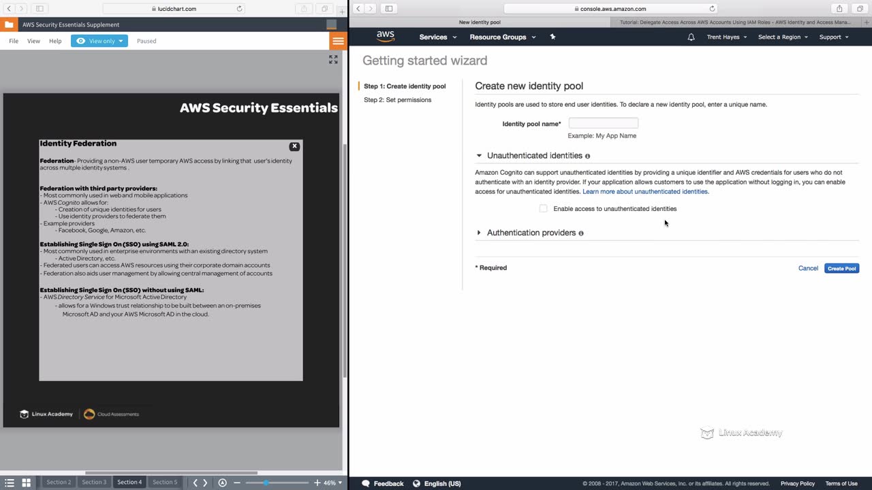This screenshot has width=872, height=490.
Task: Click the Create Pool button
Action: 841,268
